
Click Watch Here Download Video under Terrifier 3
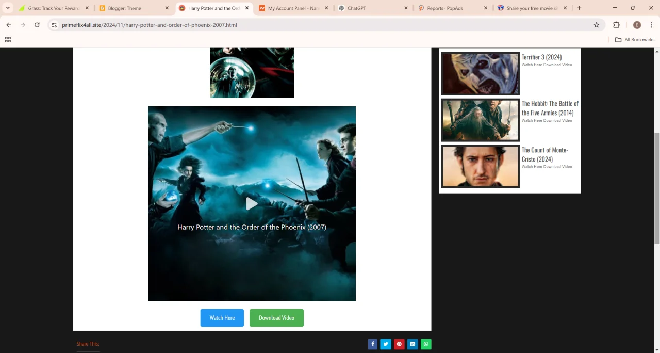point(547,65)
